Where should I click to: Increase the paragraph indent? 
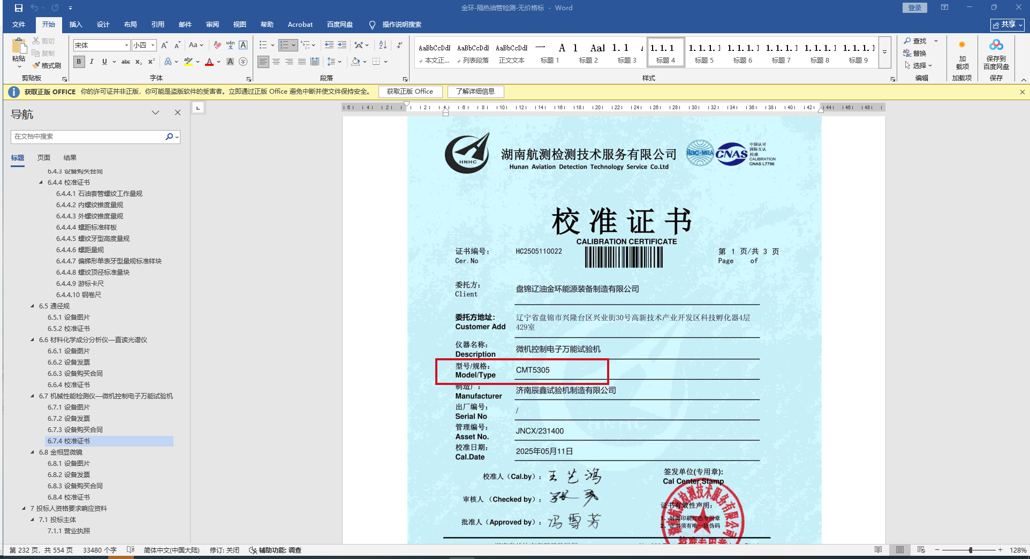(342, 46)
